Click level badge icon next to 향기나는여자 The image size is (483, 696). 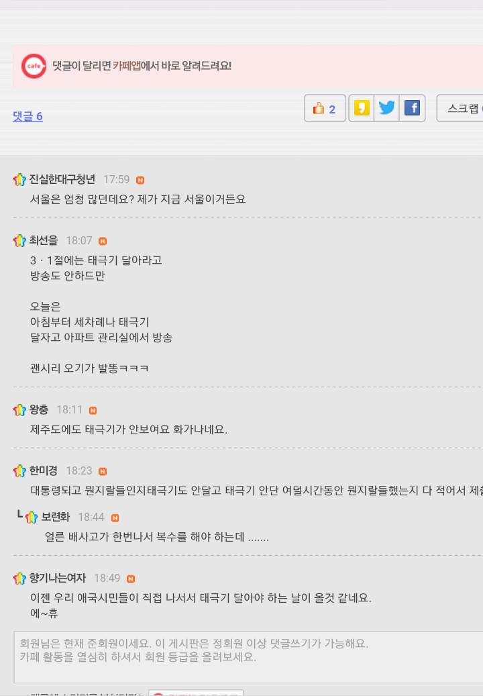click(19, 578)
